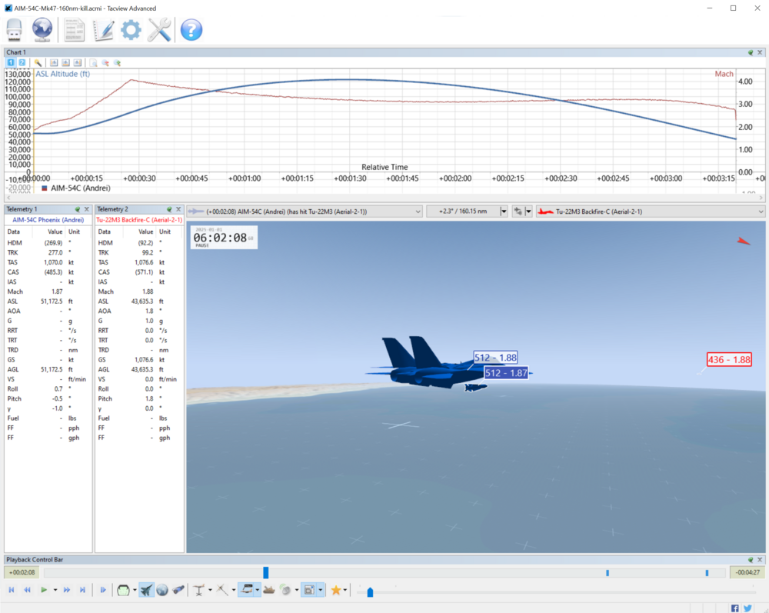Click the playback speed slider handle
The width and height of the screenshot is (769, 613).
tap(371, 592)
